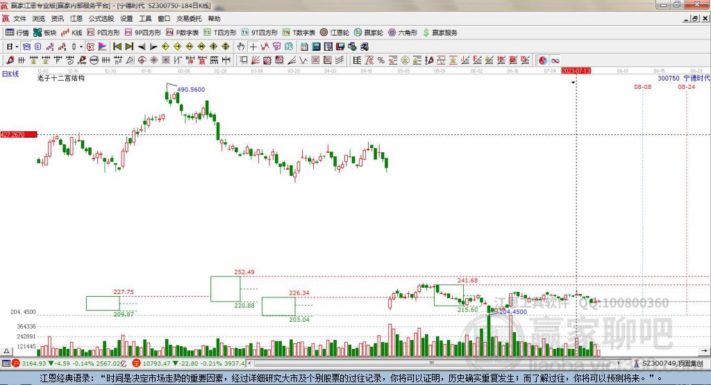711x385 pixels.
Task: Open the 赢家轮 wheel tool
Action: click(x=369, y=32)
